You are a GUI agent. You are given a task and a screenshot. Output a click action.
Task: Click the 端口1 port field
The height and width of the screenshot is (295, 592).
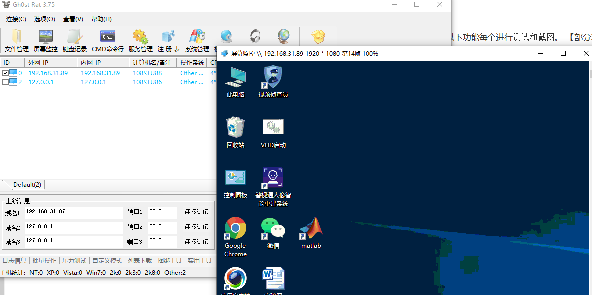(x=162, y=212)
